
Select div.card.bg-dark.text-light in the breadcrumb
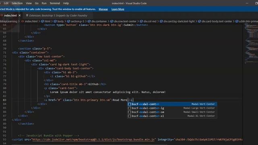[x=179, y=21]
